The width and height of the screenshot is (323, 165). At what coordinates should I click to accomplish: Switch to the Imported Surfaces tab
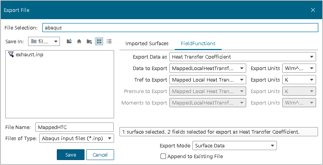point(147,43)
